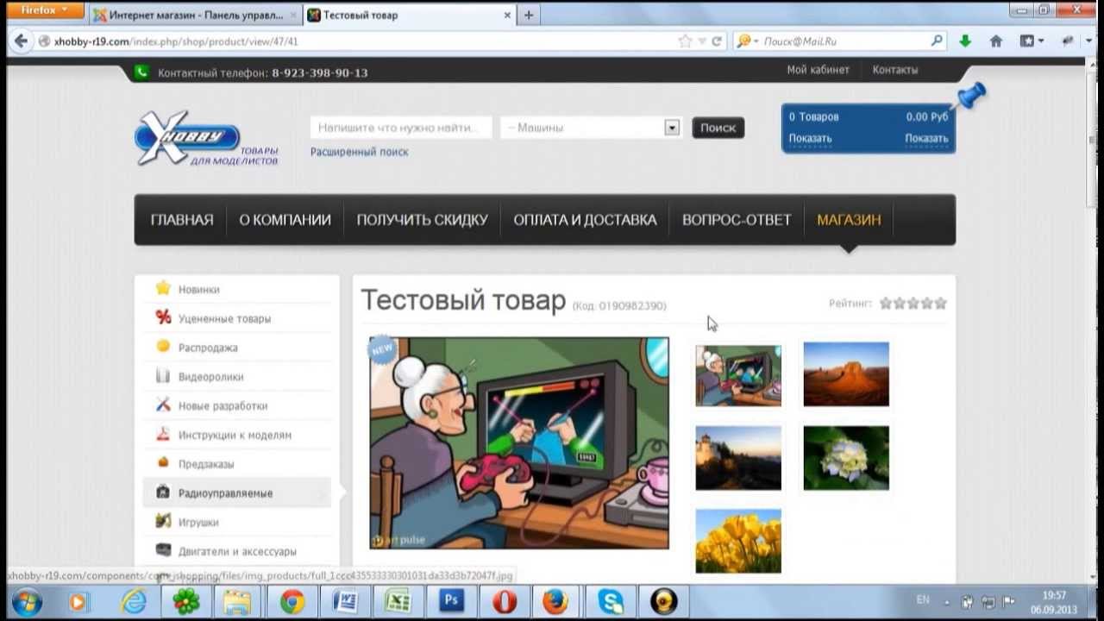Select the grandma gaming small thumbnail
This screenshot has width=1104, height=621.
click(738, 375)
